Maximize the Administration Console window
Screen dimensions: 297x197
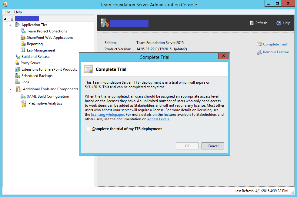pos(277,3)
